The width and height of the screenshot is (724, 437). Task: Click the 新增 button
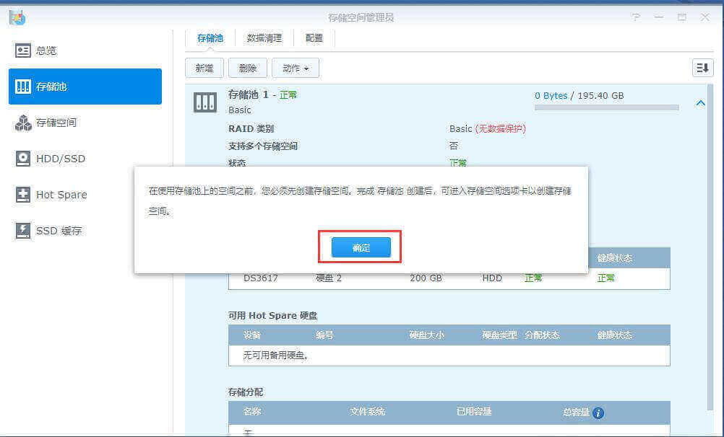click(x=204, y=69)
